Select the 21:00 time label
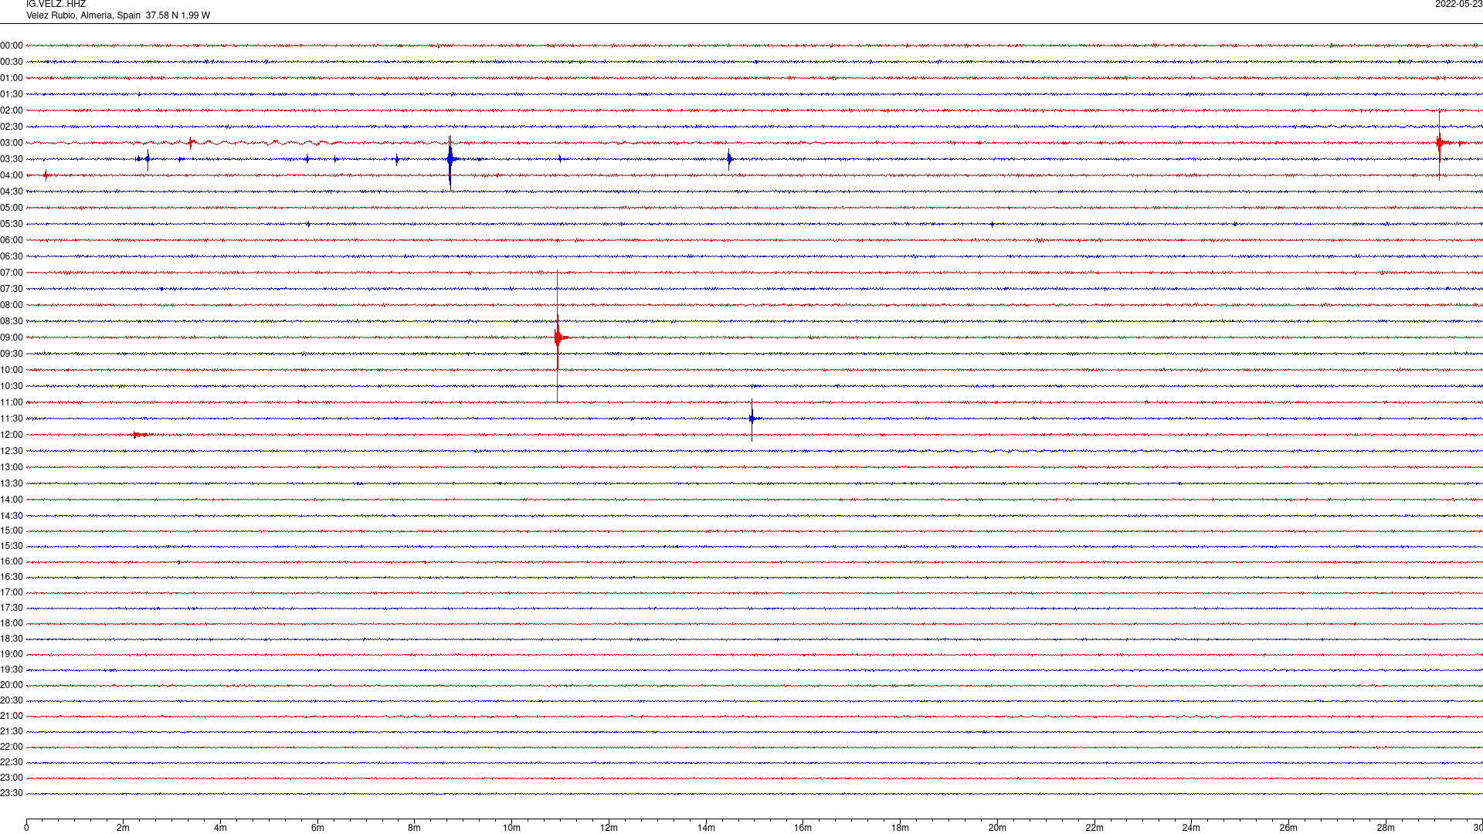 coord(12,716)
